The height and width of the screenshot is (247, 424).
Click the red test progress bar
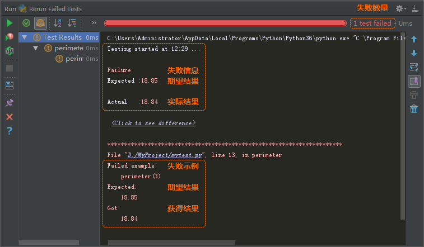225,23
